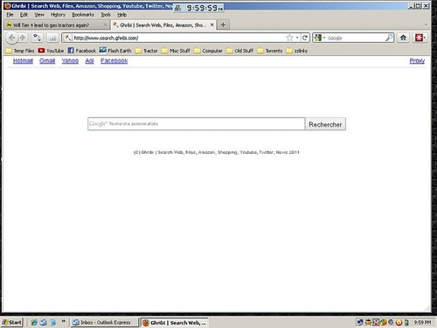Open the search engine dropdown beside Google icon

coord(324,38)
